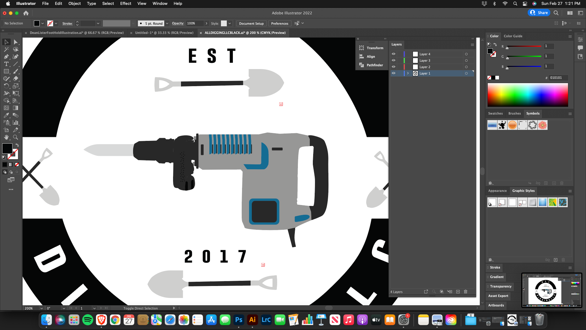This screenshot has height=330, width=586.
Task: Expand Layer 1 sublayers
Action: (x=408, y=73)
